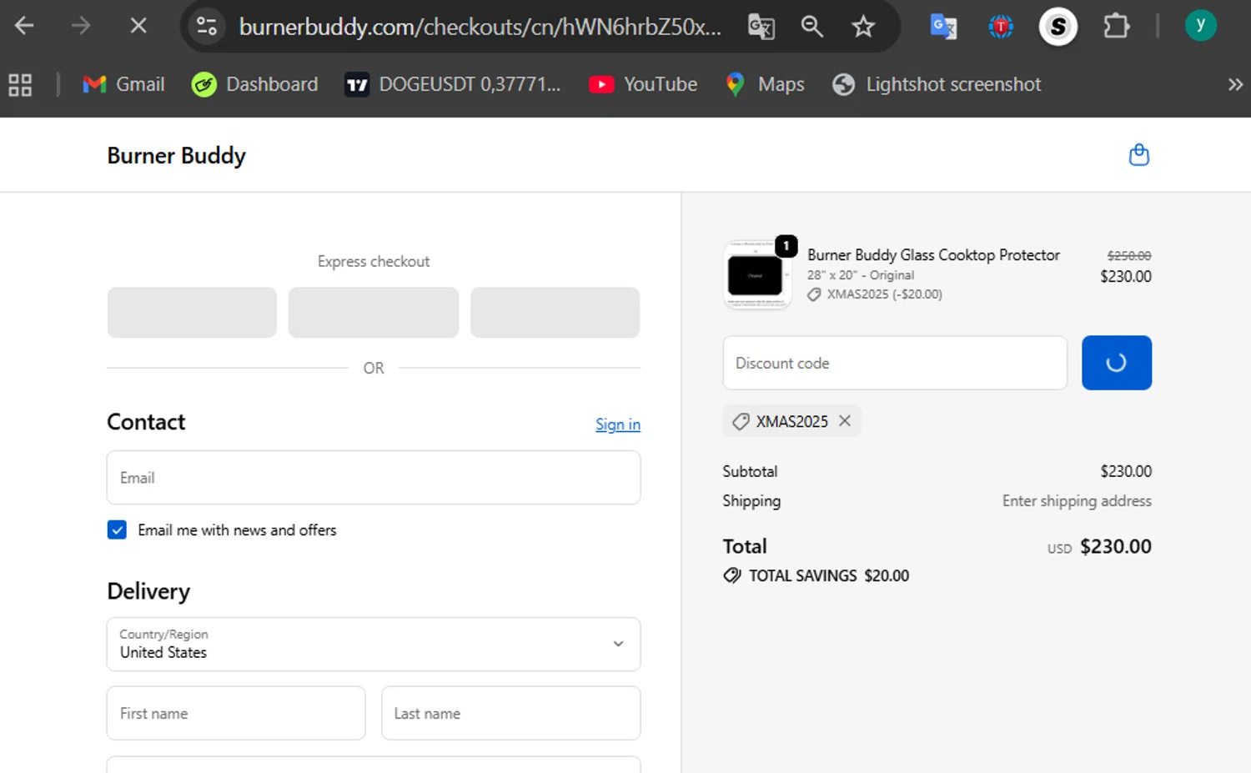Focus the Email input field
The width and height of the screenshot is (1251, 773).
(374, 478)
